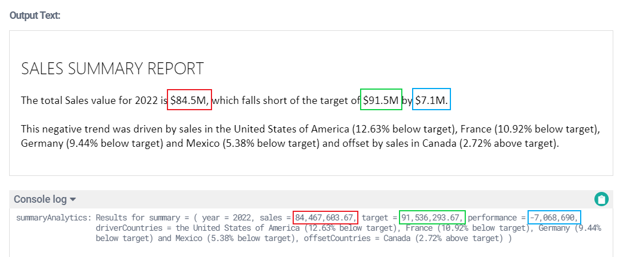
Task: Click the driverCountries entry in console log
Action: (125, 228)
